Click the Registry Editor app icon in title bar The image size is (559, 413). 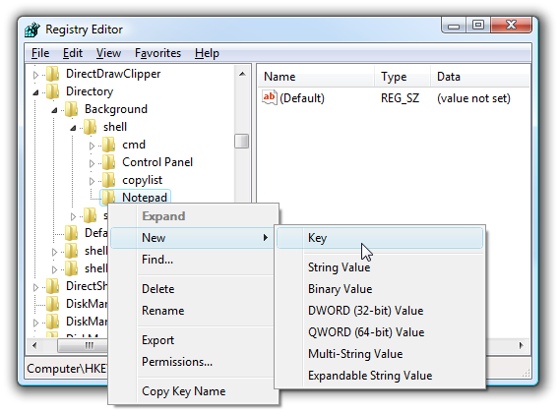(x=32, y=29)
